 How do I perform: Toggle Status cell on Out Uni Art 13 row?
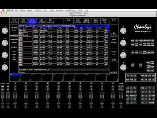click(x=35, y=60)
